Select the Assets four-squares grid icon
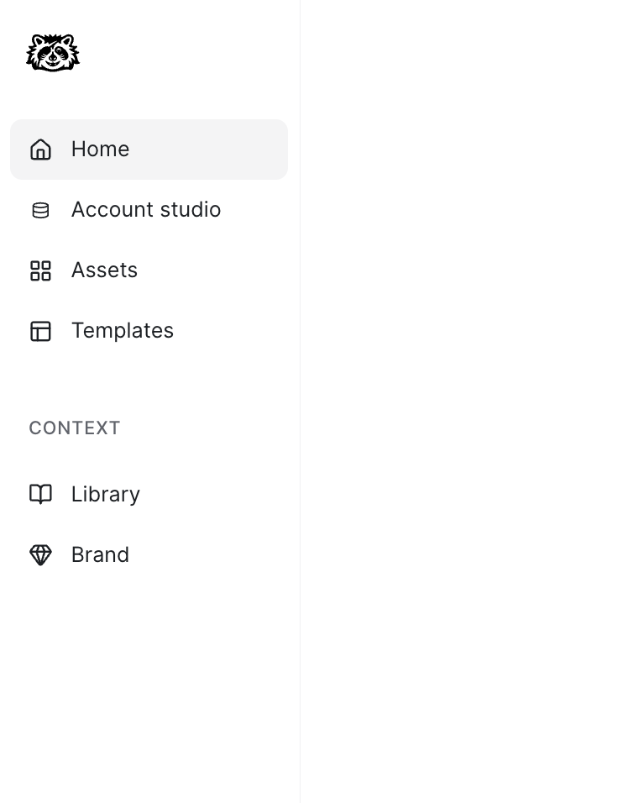This screenshot has height=803, width=633. click(40, 270)
